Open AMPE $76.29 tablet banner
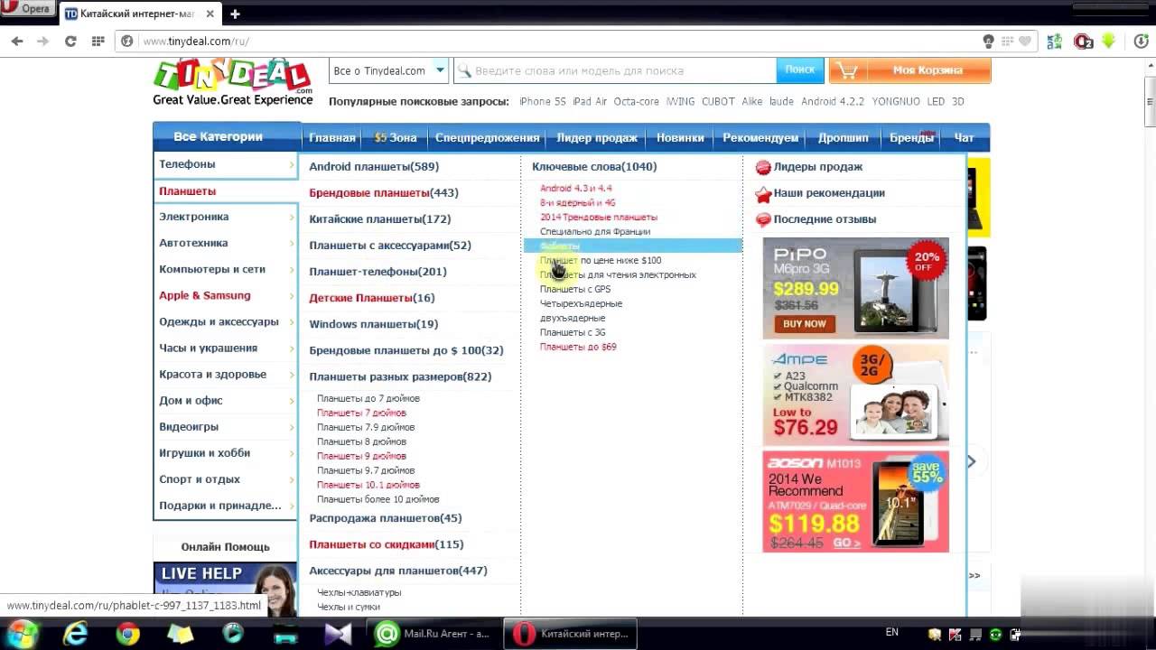The width and height of the screenshot is (1156, 650). 855,395
